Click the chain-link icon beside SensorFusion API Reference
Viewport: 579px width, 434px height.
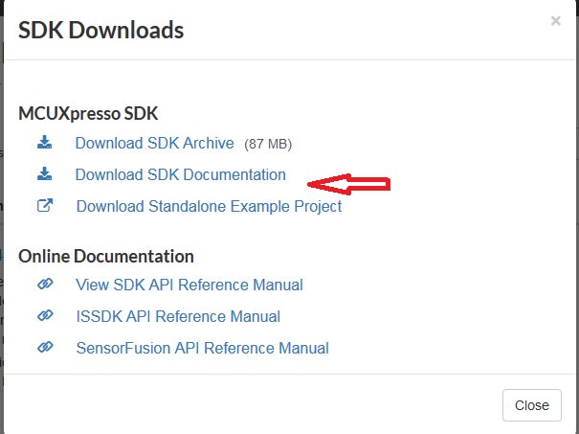[x=45, y=348]
